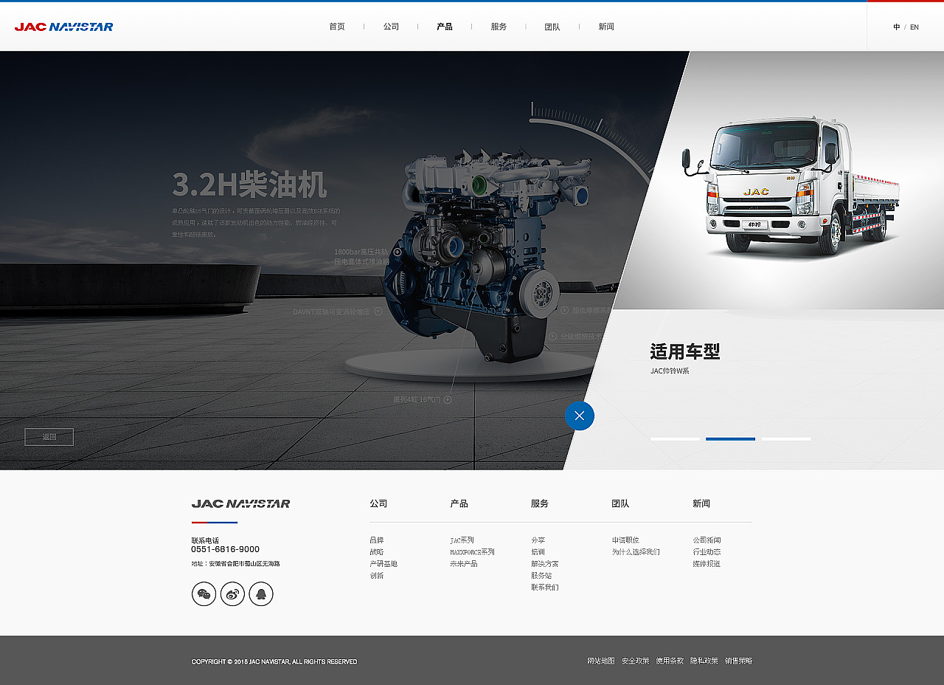The height and width of the screenshot is (685, 944).
Task: Open the 战略 footer link
Action: pyautogui.click(x=377, y=552)
